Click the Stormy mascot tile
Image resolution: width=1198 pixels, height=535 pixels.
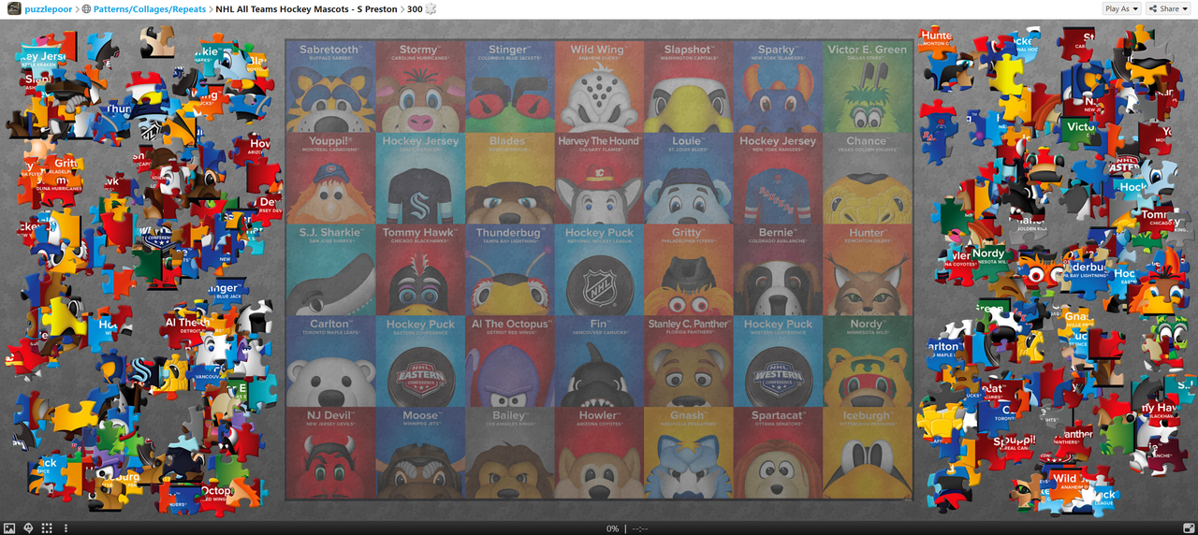420,86
